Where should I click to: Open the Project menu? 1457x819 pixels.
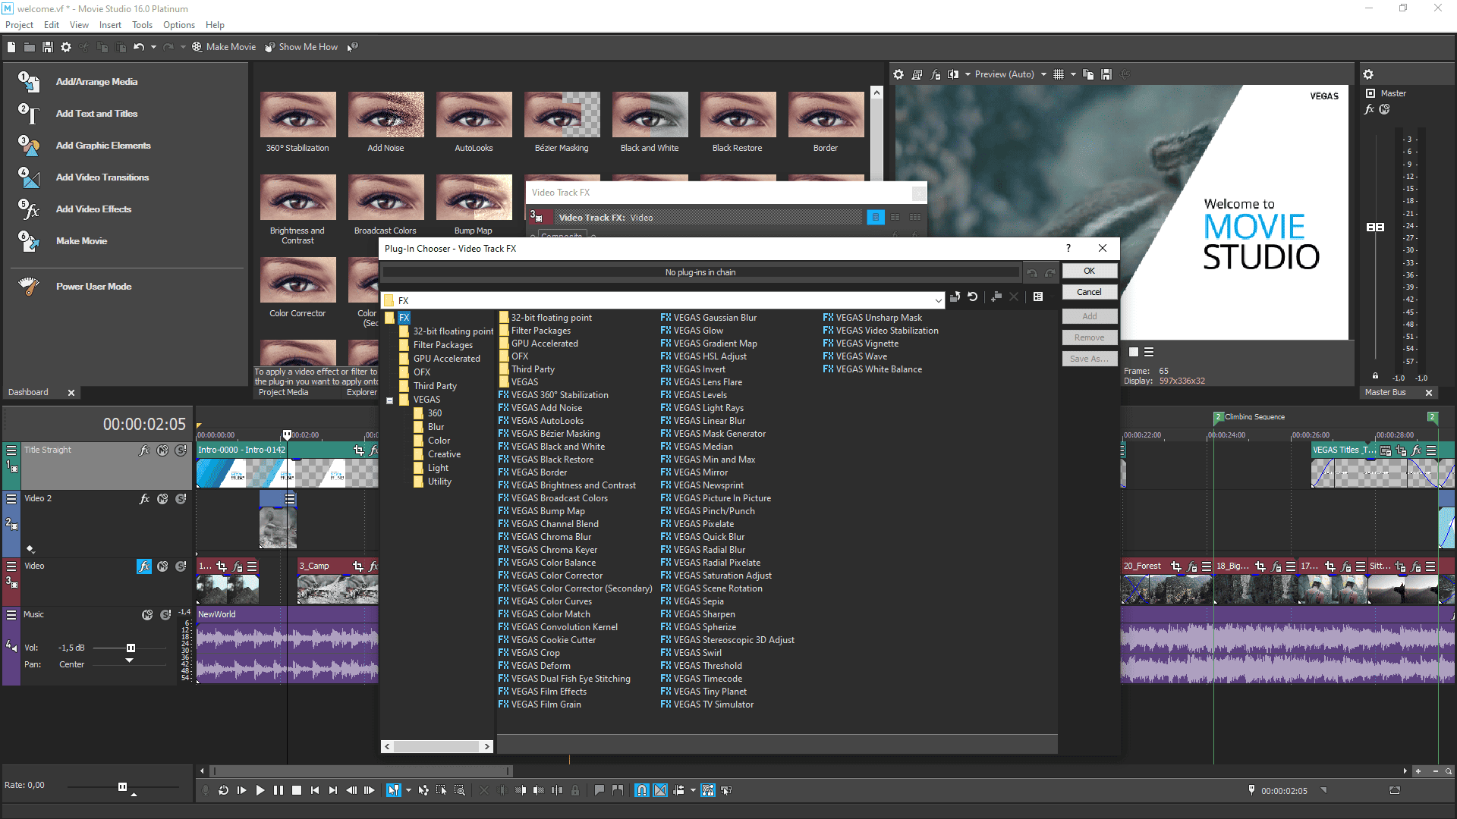[19, 25]
